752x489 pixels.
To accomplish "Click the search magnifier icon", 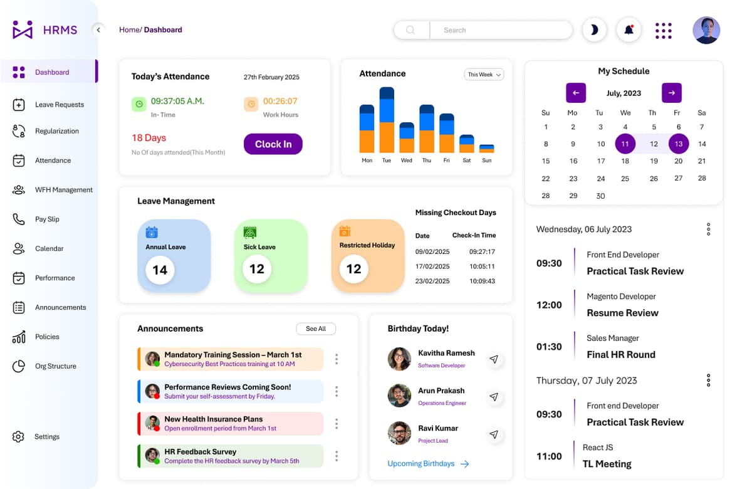I will [x=410, y=29].
